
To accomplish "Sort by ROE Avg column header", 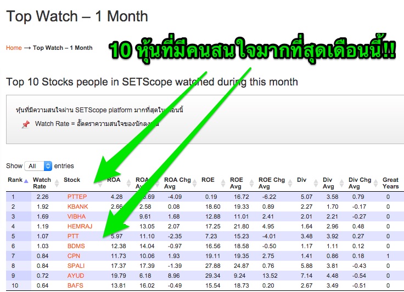I will point(242,183).
